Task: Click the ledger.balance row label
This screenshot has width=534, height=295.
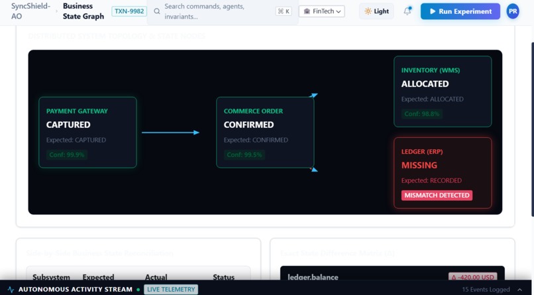Action: (313, 277)
